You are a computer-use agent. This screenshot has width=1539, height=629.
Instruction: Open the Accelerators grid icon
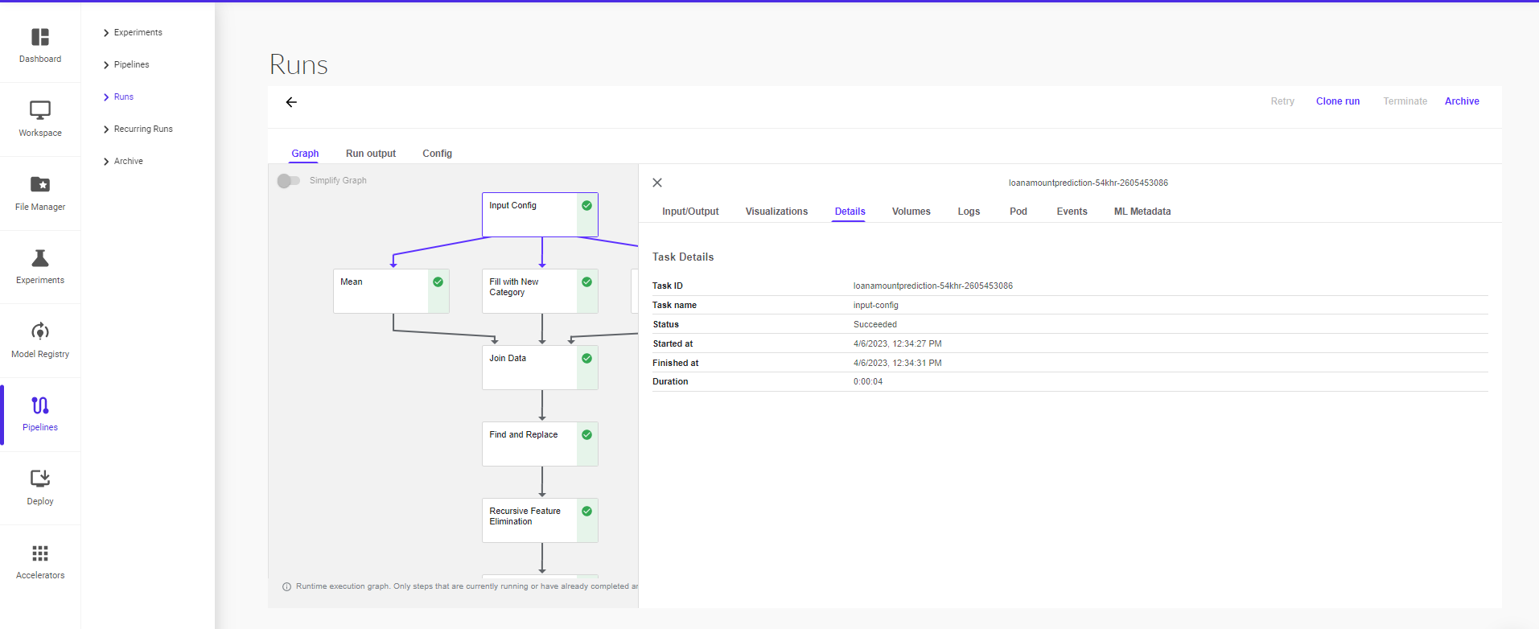[40, 553]
